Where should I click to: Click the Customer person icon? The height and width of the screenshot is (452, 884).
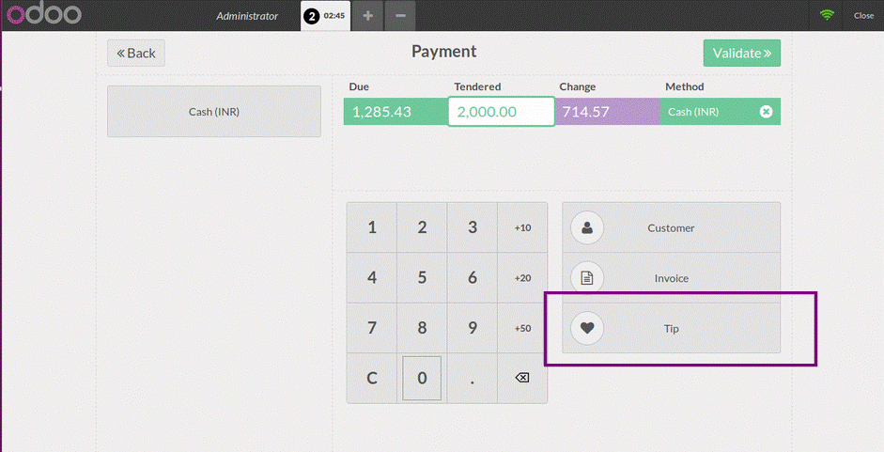(x=587, y=228)
